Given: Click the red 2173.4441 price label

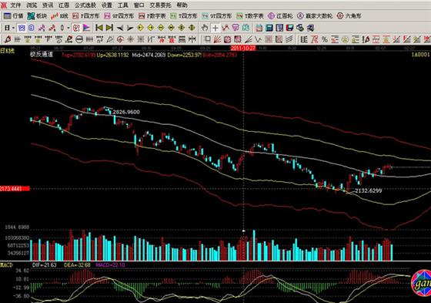Looking at the screenshot, I should [x=15, y=189].
